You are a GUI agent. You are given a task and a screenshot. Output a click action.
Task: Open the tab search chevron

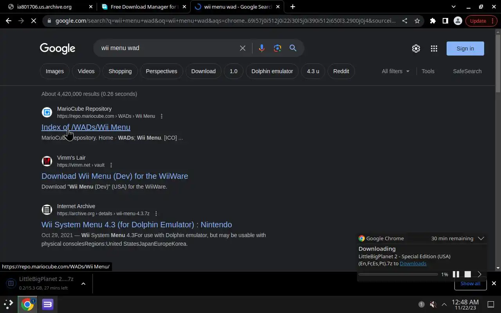[x=454, y=7]
